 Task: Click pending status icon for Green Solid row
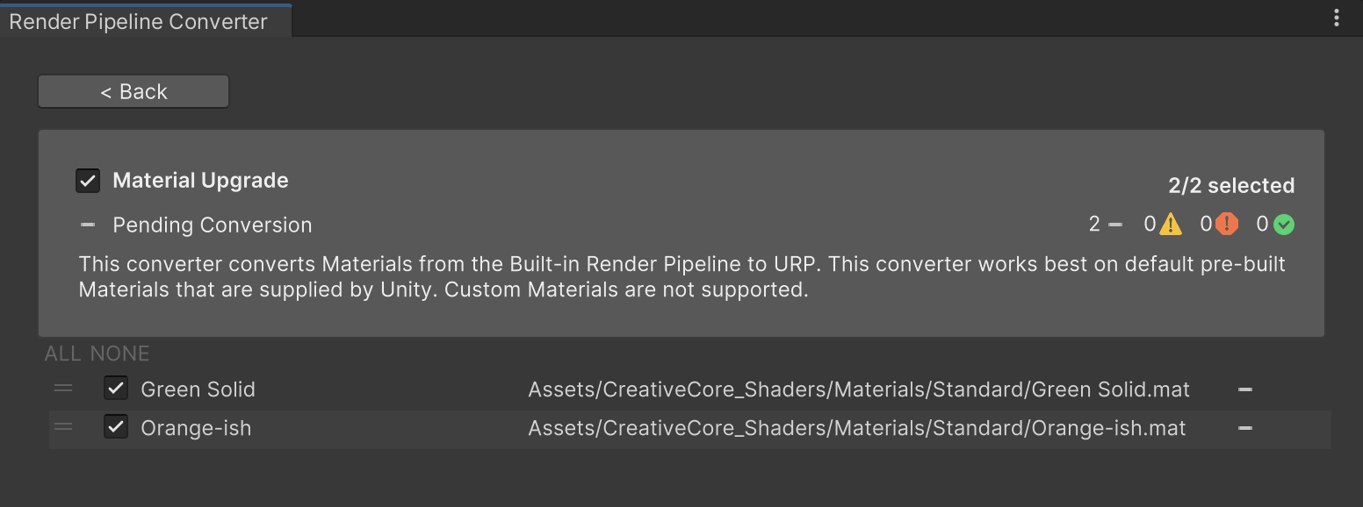click(x=1244, y=389)
